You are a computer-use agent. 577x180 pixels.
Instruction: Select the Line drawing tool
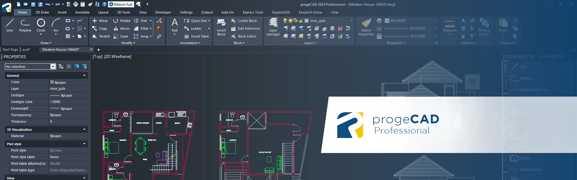[10, 25]
